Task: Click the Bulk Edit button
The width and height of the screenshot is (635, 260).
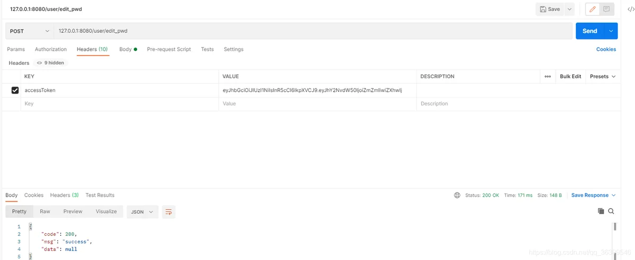Action: [570, 76]
